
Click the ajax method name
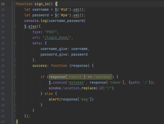coord(32,27)
